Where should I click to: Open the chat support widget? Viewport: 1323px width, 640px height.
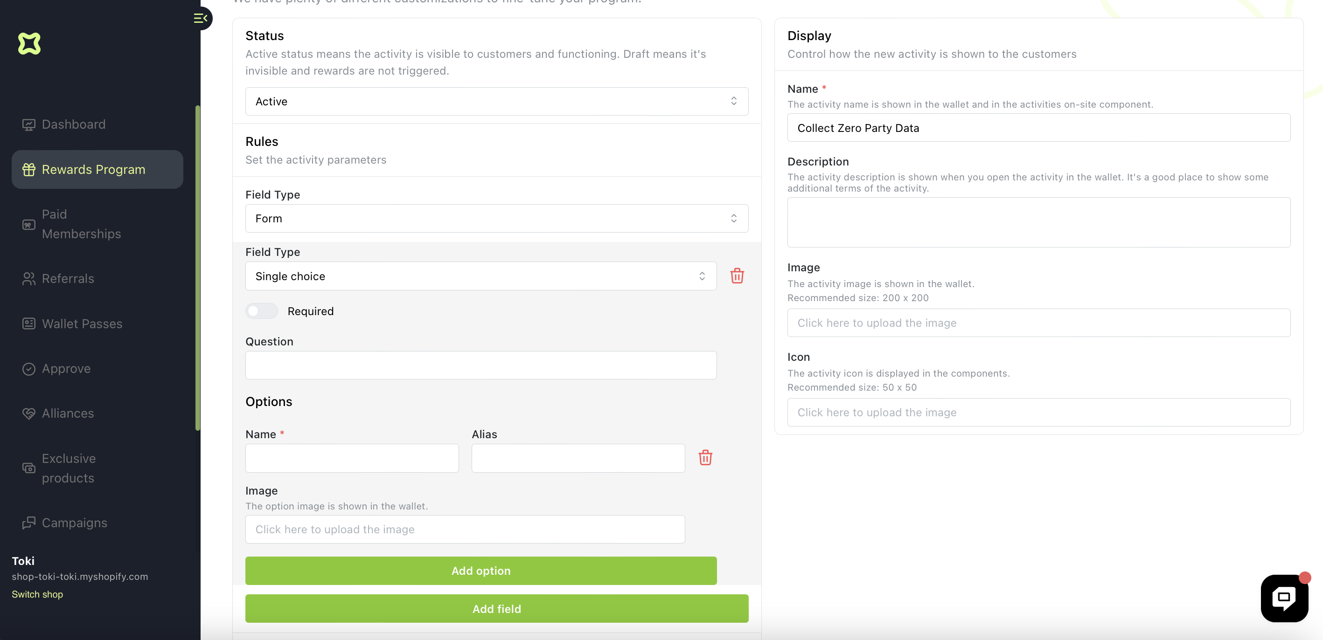click(1283, 598)
